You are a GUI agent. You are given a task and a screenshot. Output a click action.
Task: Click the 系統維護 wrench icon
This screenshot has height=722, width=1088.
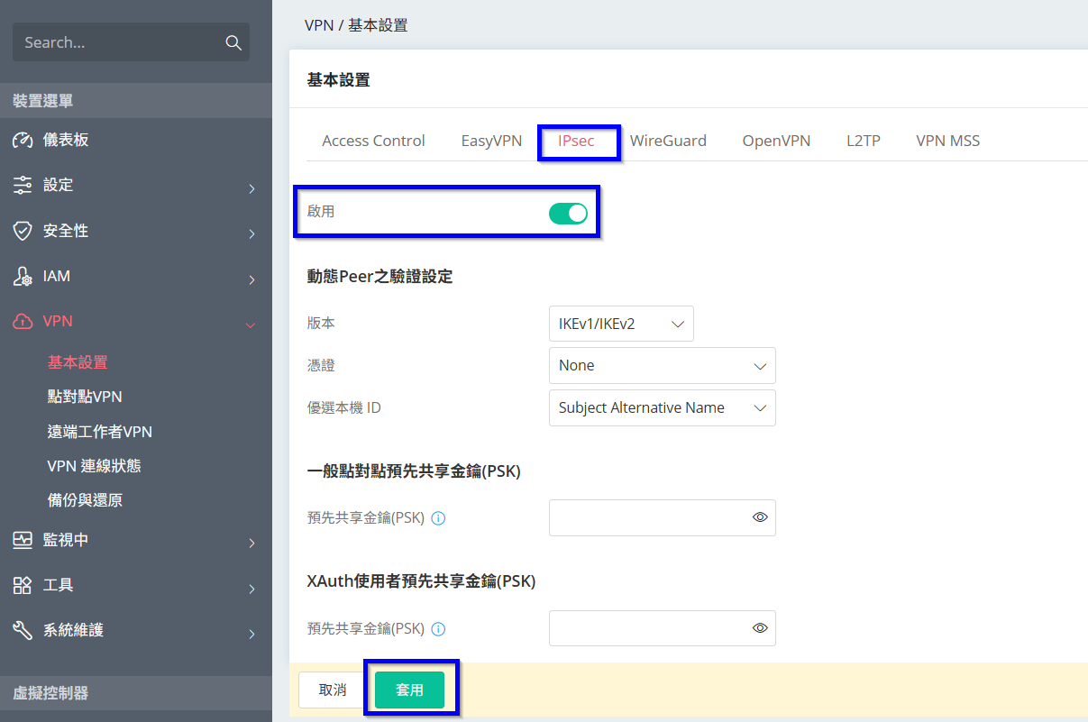[23, 631]
